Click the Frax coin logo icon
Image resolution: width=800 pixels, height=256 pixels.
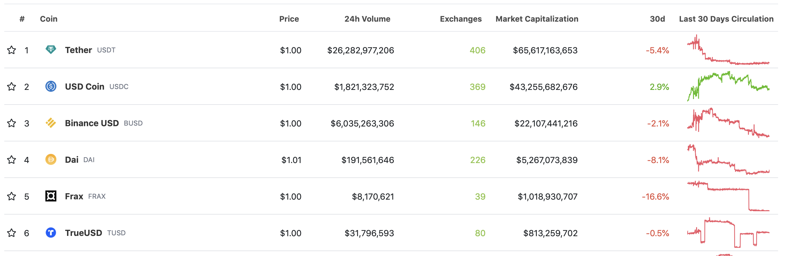51,196
